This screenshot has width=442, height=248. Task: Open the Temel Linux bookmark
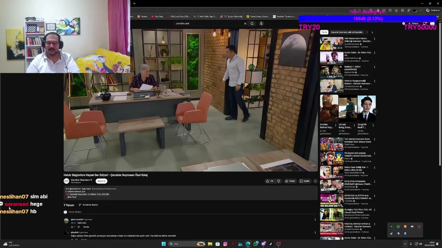click(x=258, y=16)
